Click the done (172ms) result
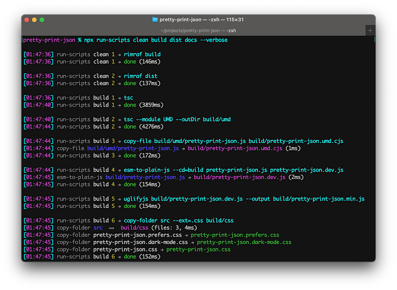 [142, 156]
